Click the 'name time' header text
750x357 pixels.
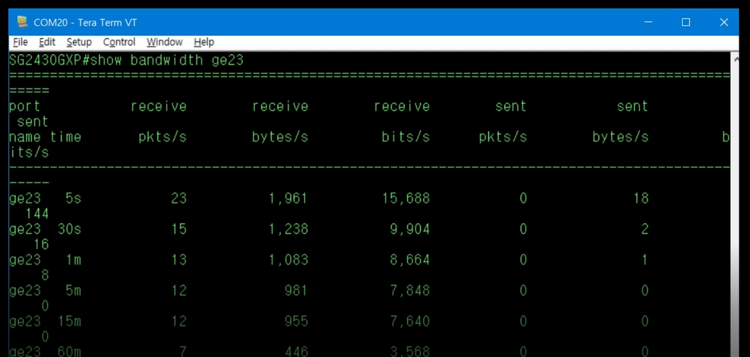(x=45, y=137)
